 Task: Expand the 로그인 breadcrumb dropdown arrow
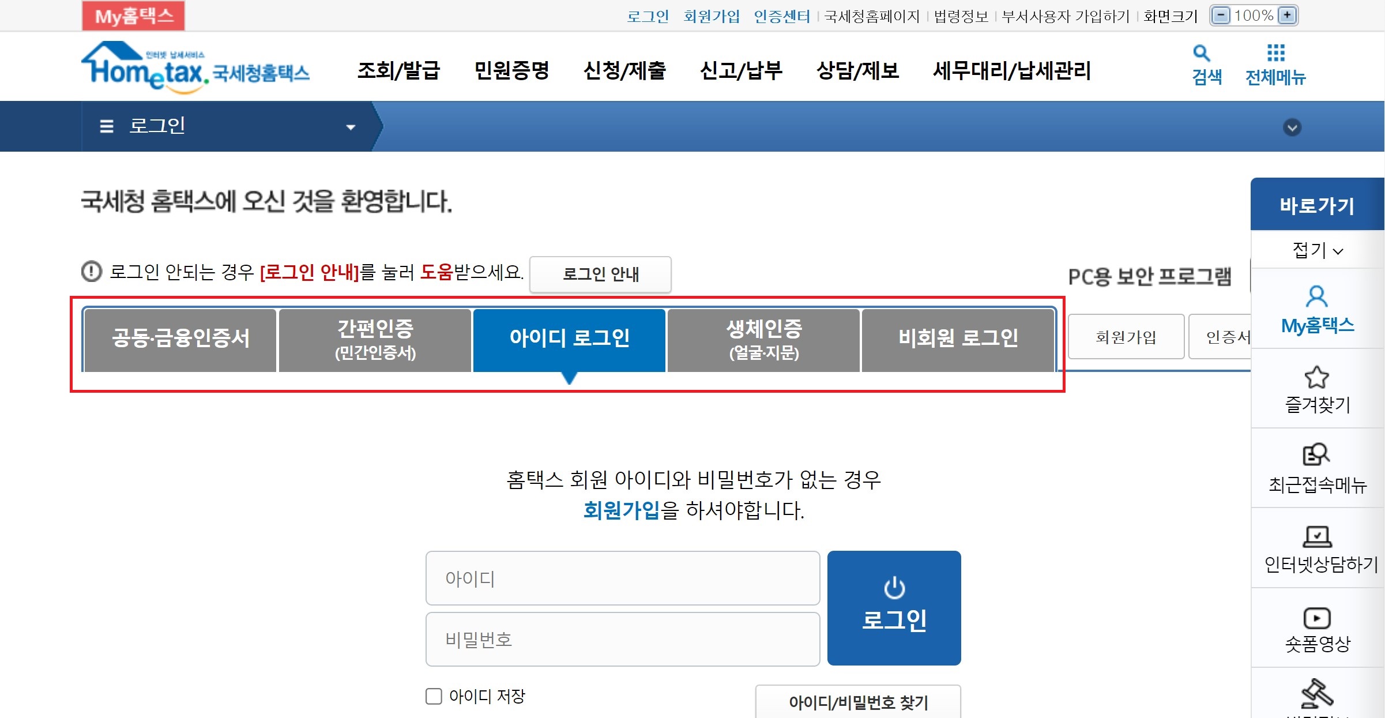[x=352, y=126]
